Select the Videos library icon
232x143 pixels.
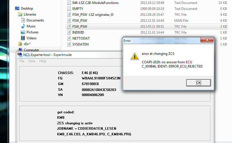tap(23, 38)
